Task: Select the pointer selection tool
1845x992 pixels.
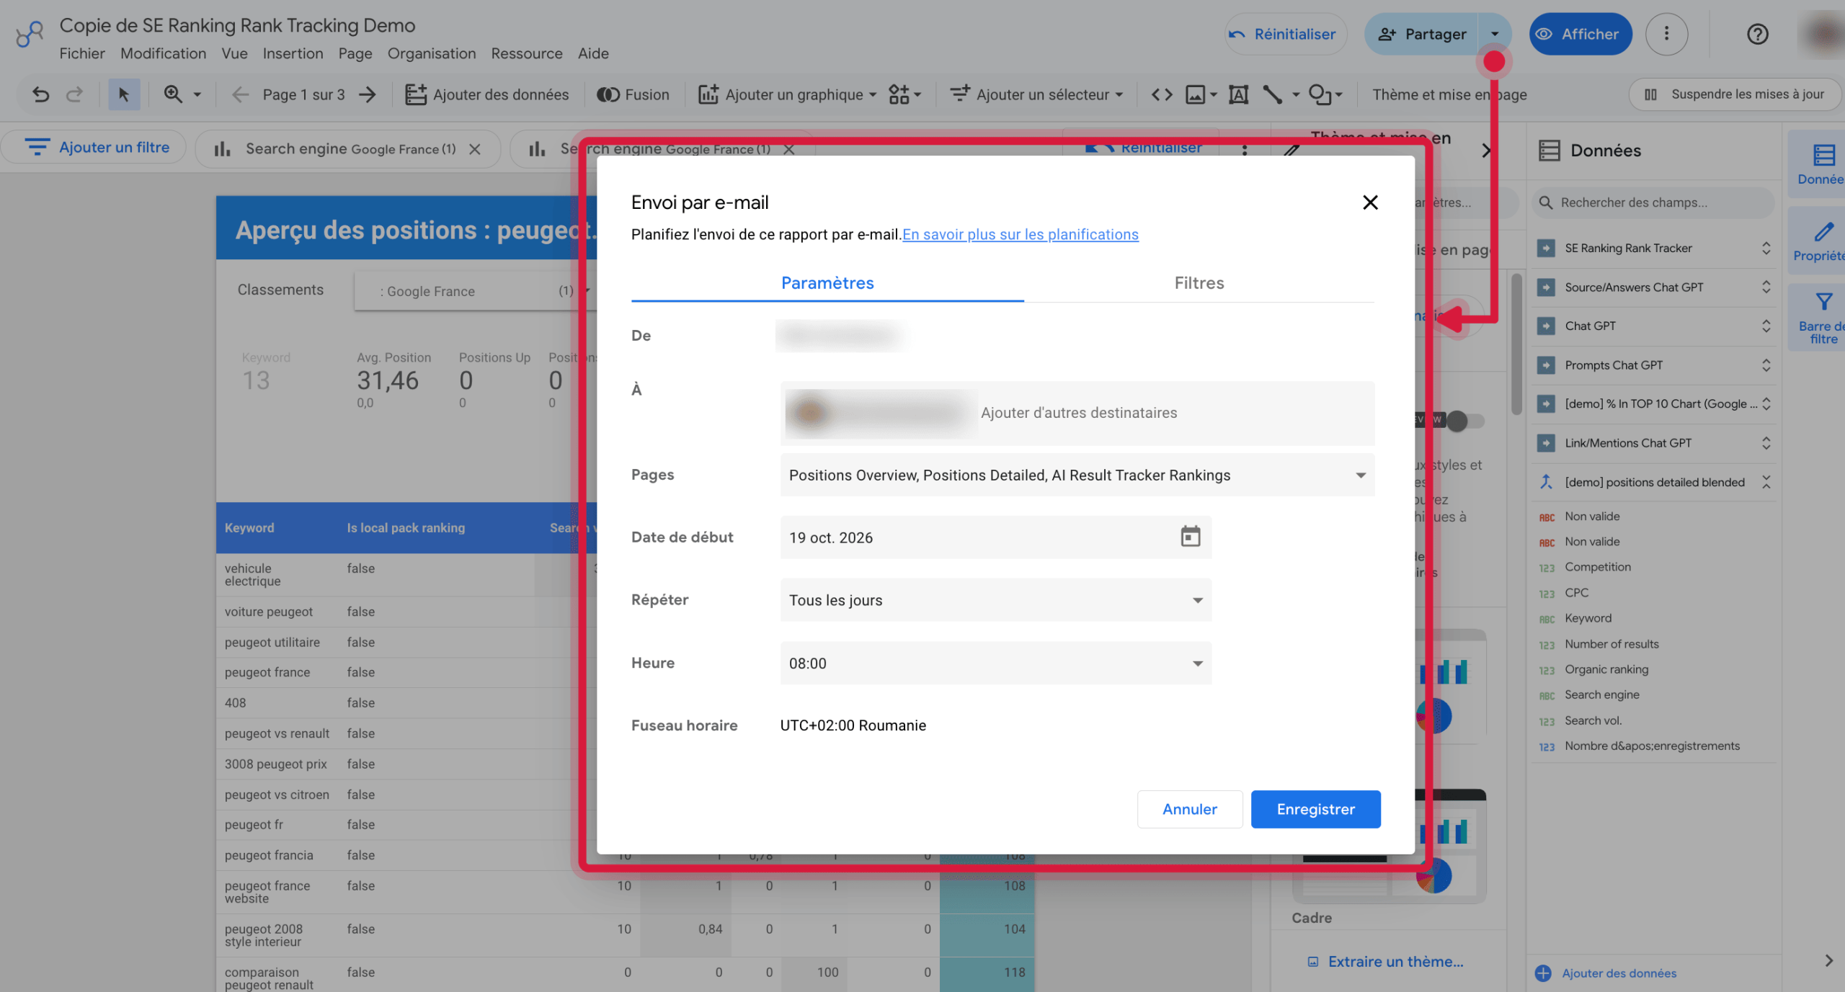Action: coord(124,94)
